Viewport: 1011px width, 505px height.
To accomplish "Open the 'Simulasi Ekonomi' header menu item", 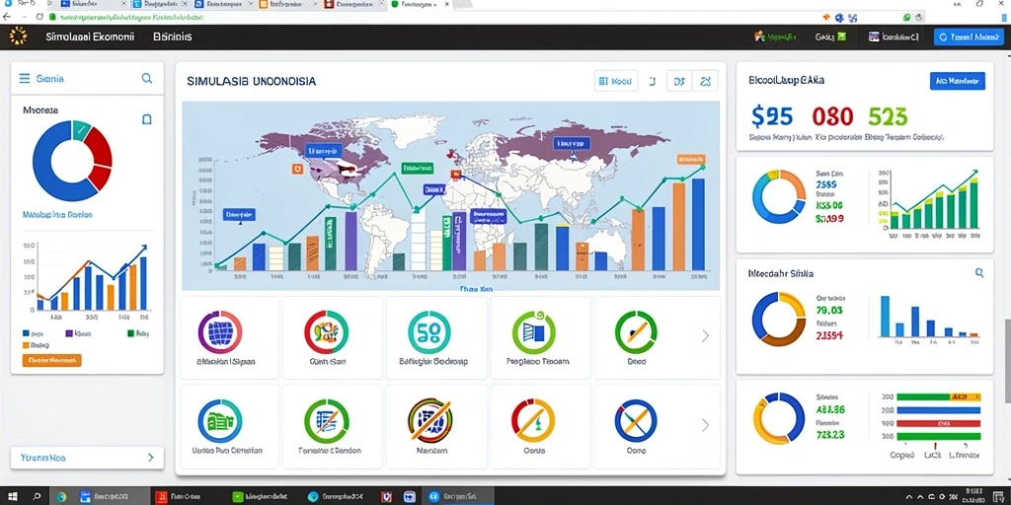I will click(90, 37).
